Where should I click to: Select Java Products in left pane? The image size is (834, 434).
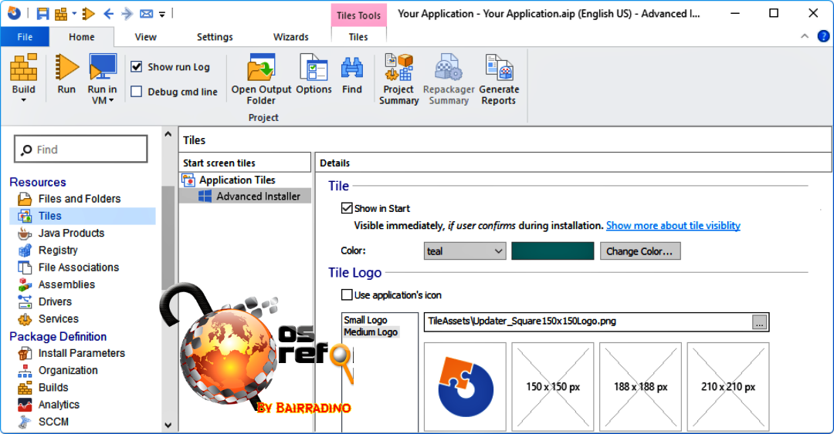[x=71, y=234]
